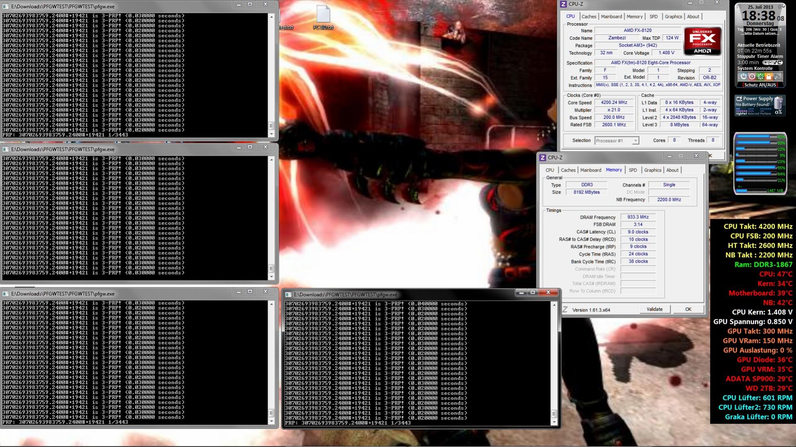Maximize the active pfgw.exe console window
Screen dimensions: 796x447
[533, 292]
